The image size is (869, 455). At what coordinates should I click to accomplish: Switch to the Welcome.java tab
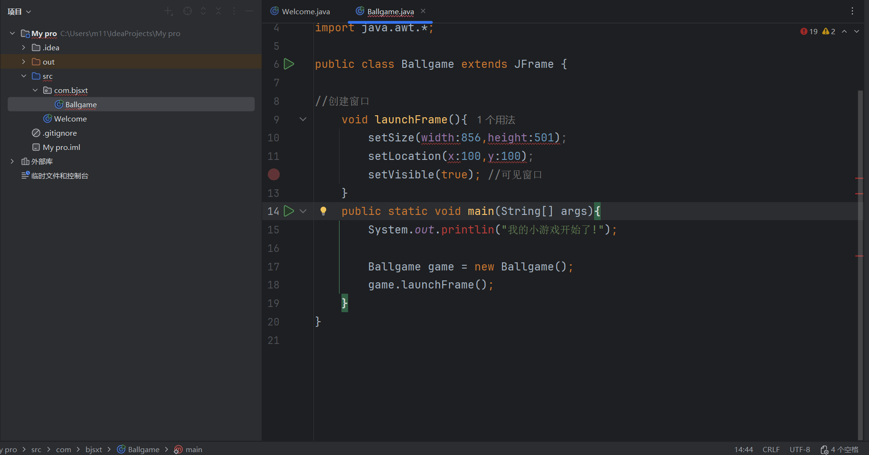click(x=305, y=11)
